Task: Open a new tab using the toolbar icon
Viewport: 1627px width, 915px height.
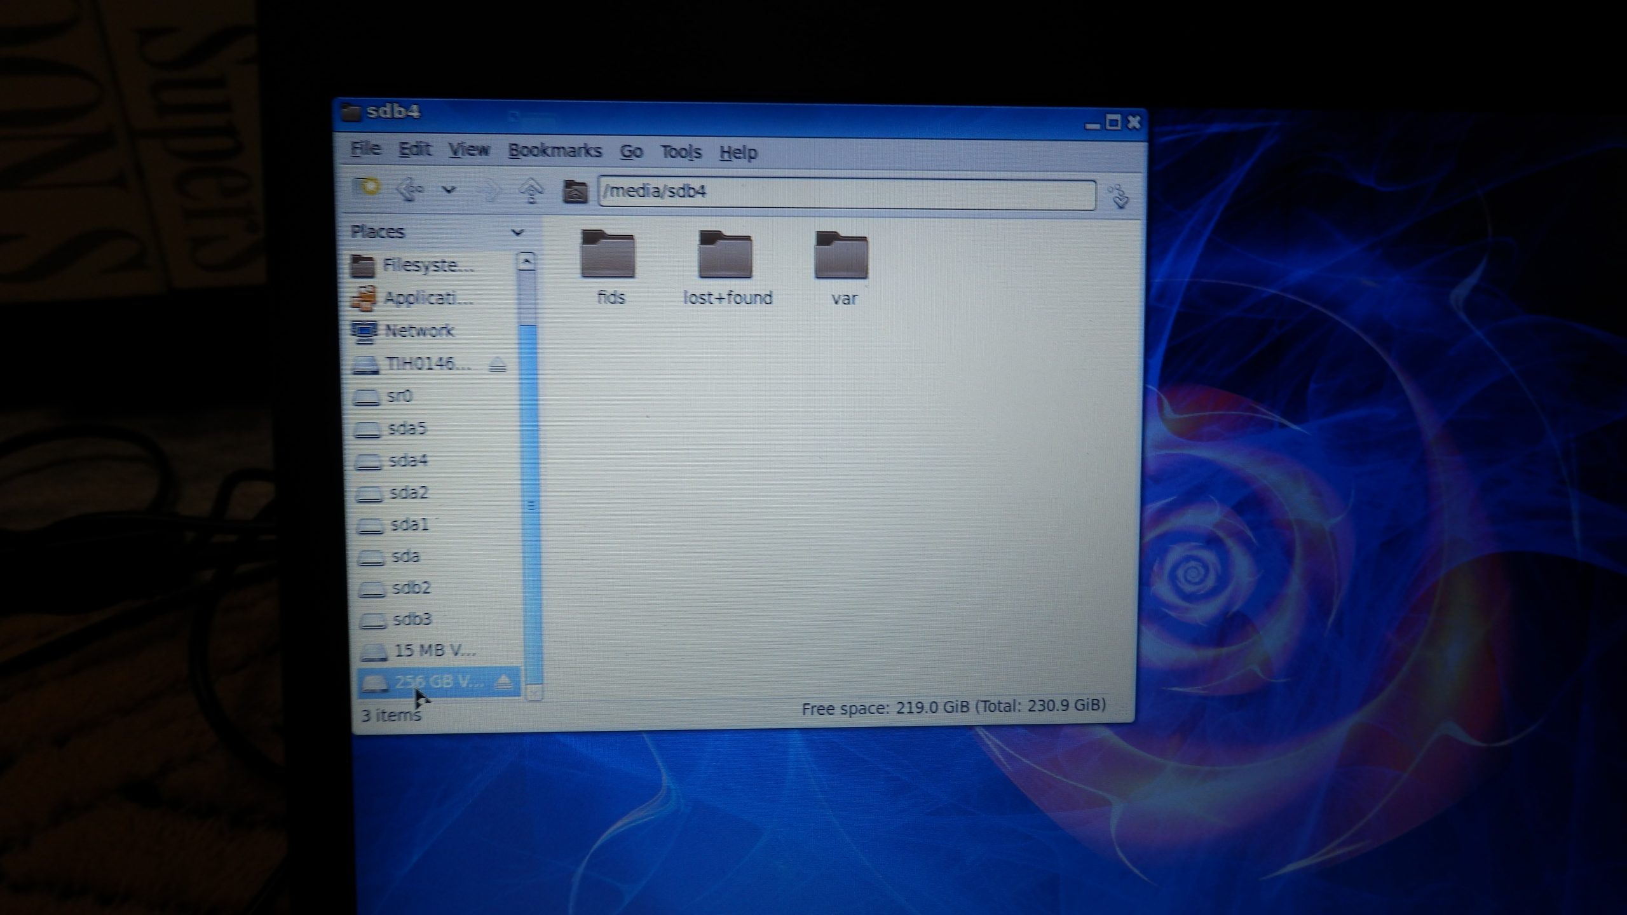Action: 365,187
